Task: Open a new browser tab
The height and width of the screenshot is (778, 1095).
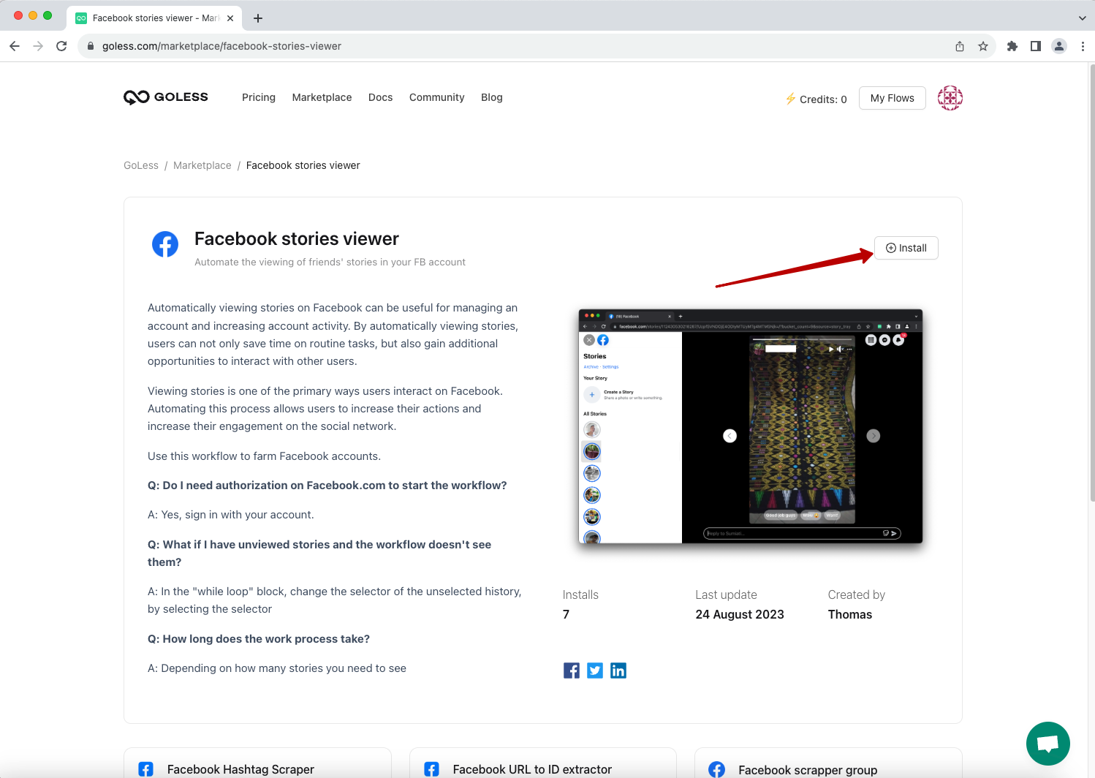Action: [258, 18]
